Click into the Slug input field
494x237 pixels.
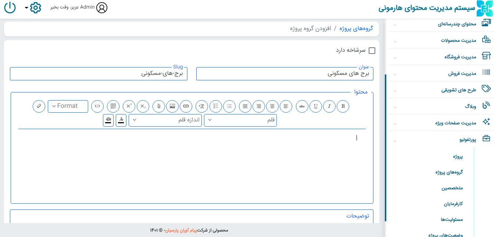click(99, 74)
